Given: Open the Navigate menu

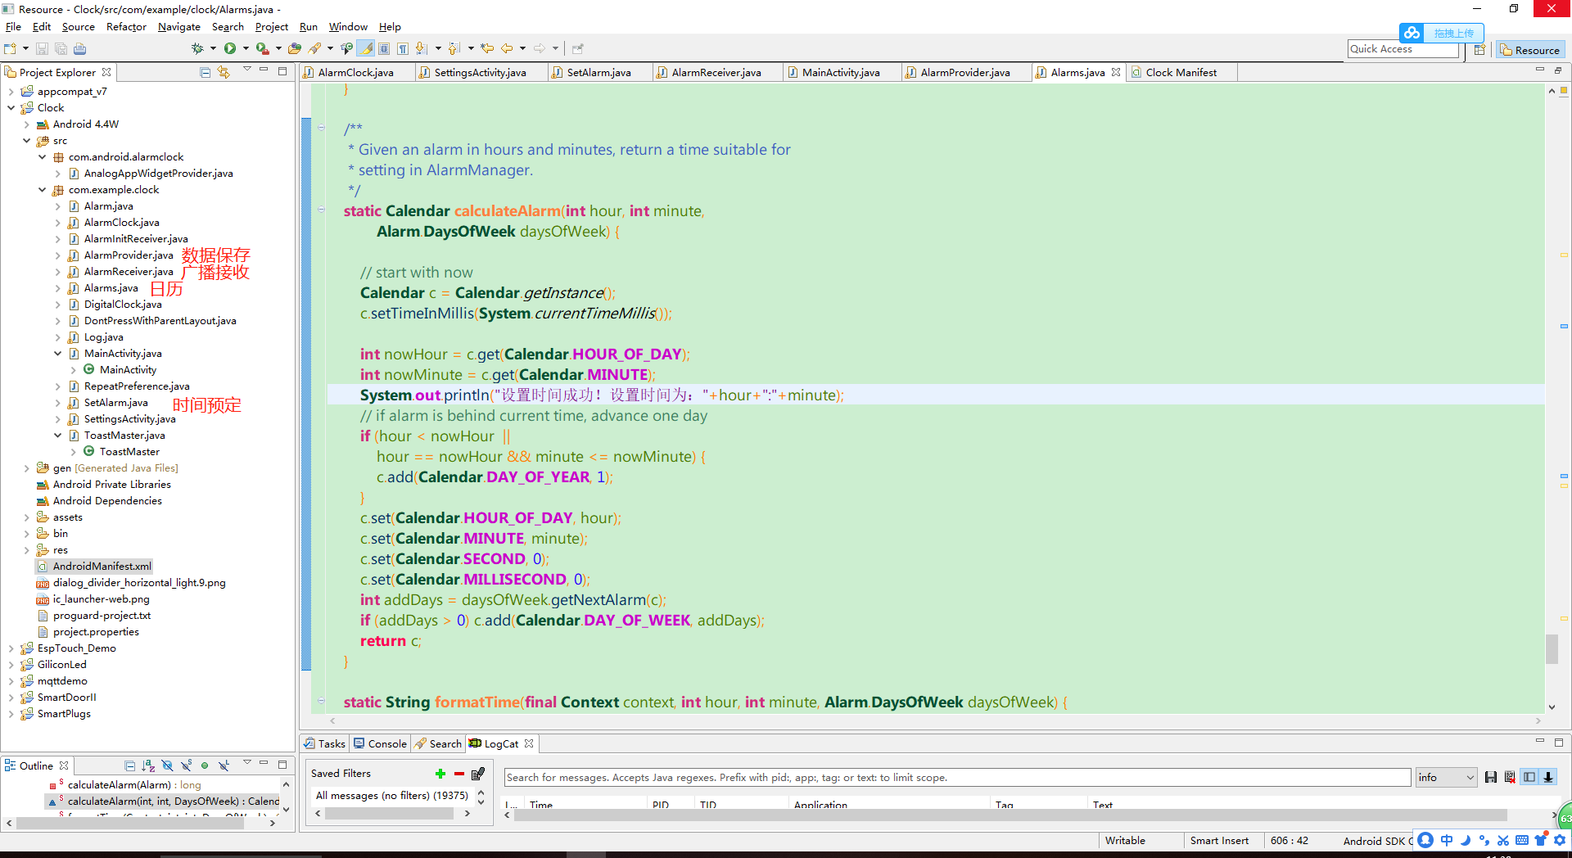Looking at the screenshot, I should [x=179, y=27].
